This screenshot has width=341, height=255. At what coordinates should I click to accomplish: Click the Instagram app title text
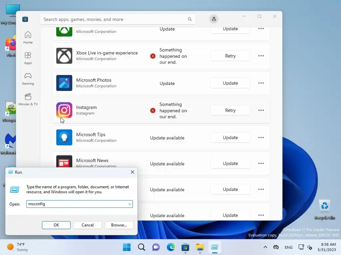coord(86,107)
